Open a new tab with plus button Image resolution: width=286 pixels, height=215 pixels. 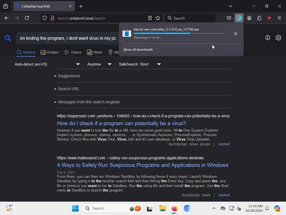tap(81, 6)
